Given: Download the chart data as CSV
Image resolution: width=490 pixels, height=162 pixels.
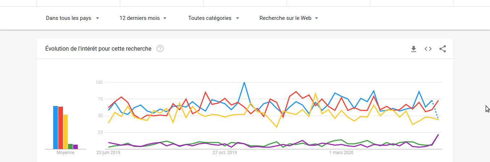Looking at the screenshot, I should 414,49.
